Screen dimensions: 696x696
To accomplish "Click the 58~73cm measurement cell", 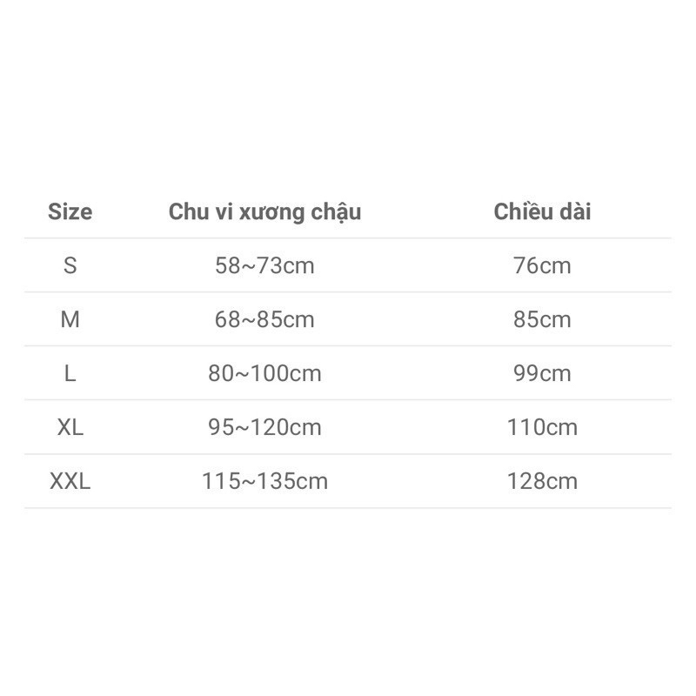I will click(x=264, y=265).
